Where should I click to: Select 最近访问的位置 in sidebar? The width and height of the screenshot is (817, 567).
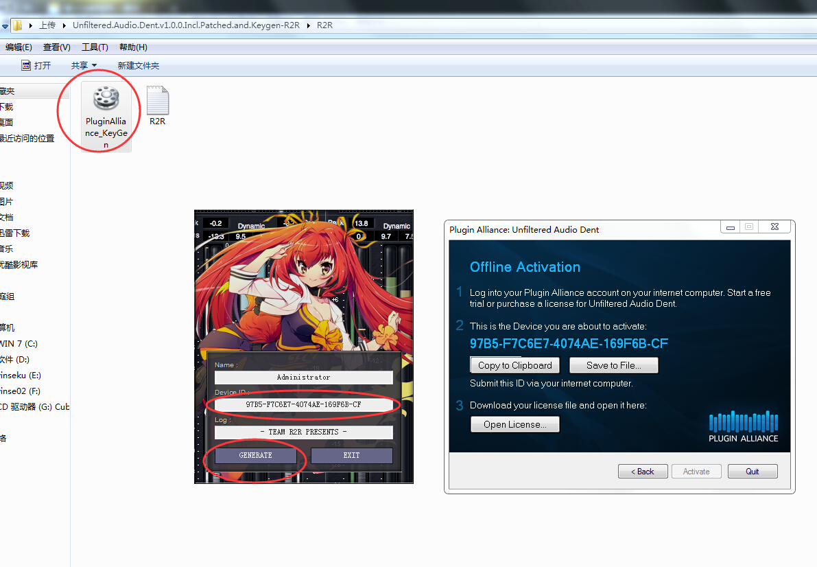pos(27,138)
